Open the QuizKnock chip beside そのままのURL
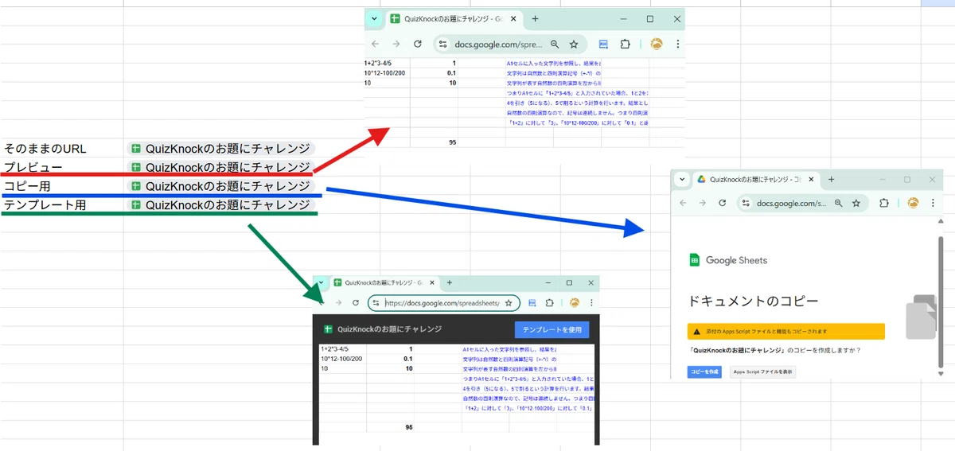This screenshot has height=451, width=955. [221, 149]
